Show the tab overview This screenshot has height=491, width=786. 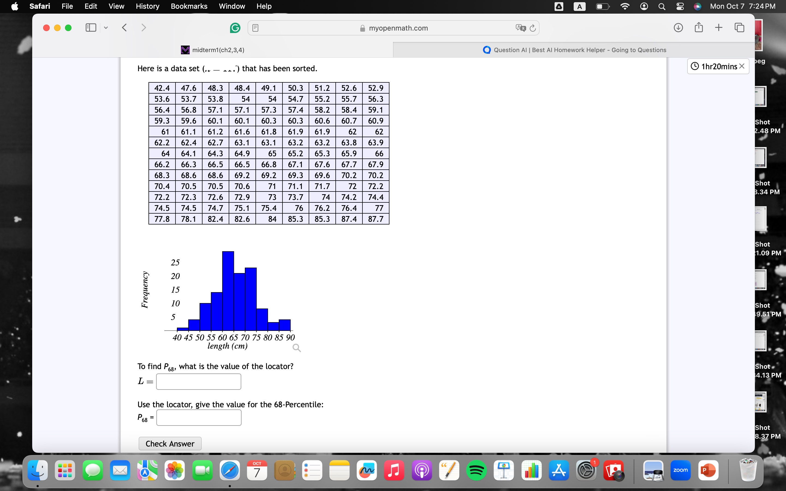(x=739, y=28)
